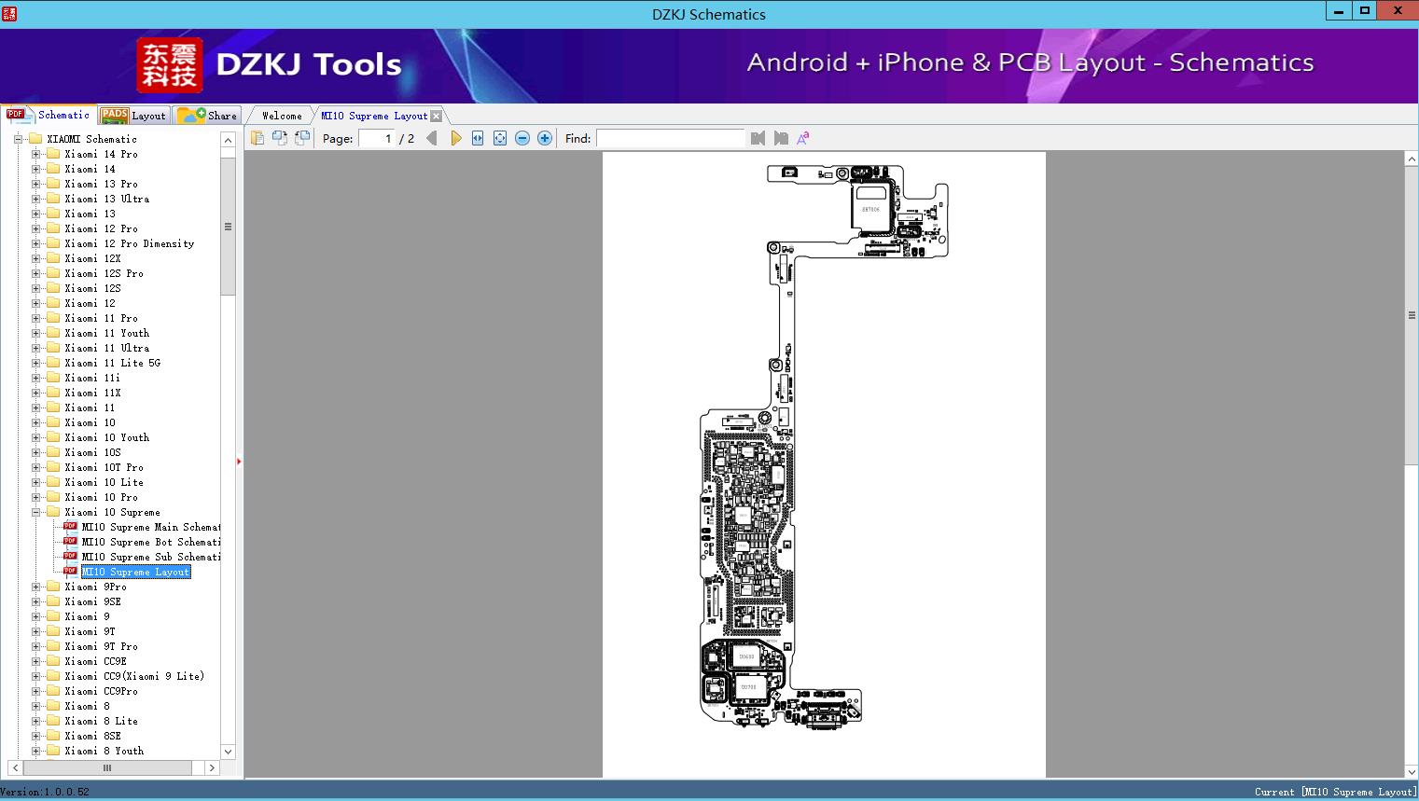Click the page number input field
Viewport: 1419px width, 801px height.
coord(376,138)
